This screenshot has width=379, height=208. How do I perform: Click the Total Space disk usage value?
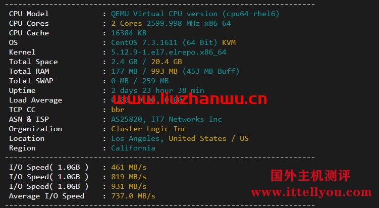(x=146, y=62)
